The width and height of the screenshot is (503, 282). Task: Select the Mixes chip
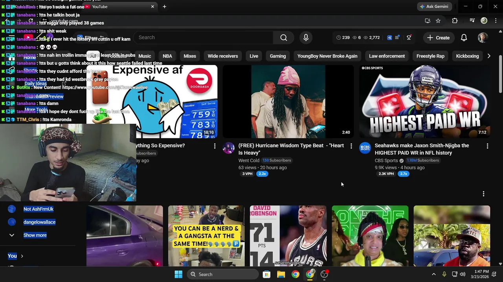[x=190, y=56]
